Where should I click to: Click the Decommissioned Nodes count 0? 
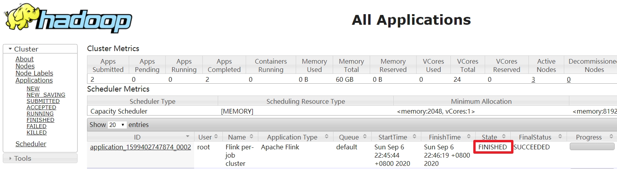[x=569, y=79]
